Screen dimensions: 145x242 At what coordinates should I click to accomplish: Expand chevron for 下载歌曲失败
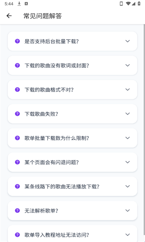click(x=127, y=114)
